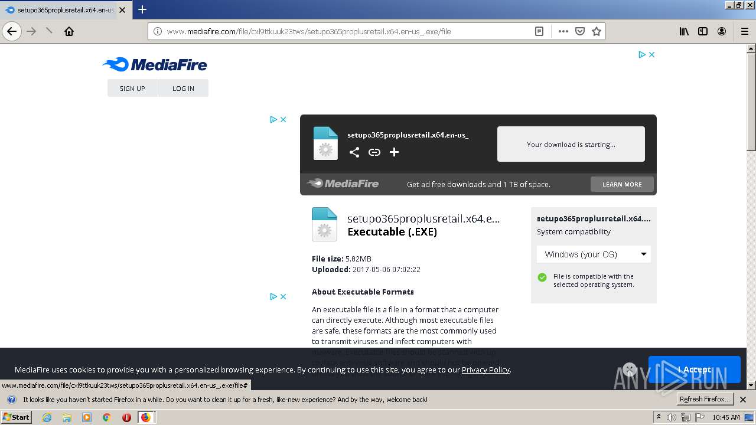Click file name in the dark download panel

point(408,135)
